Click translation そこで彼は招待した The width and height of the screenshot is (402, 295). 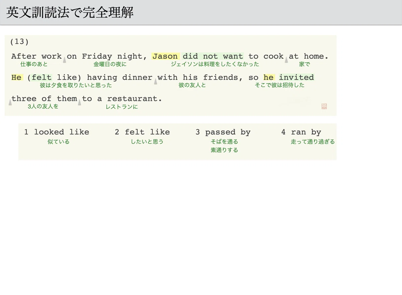pyautogui.click(x=280, y=85)
